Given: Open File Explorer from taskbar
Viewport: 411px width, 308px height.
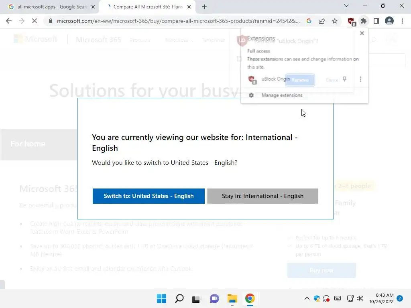Looking at the screenshot, I should (232, 298).
